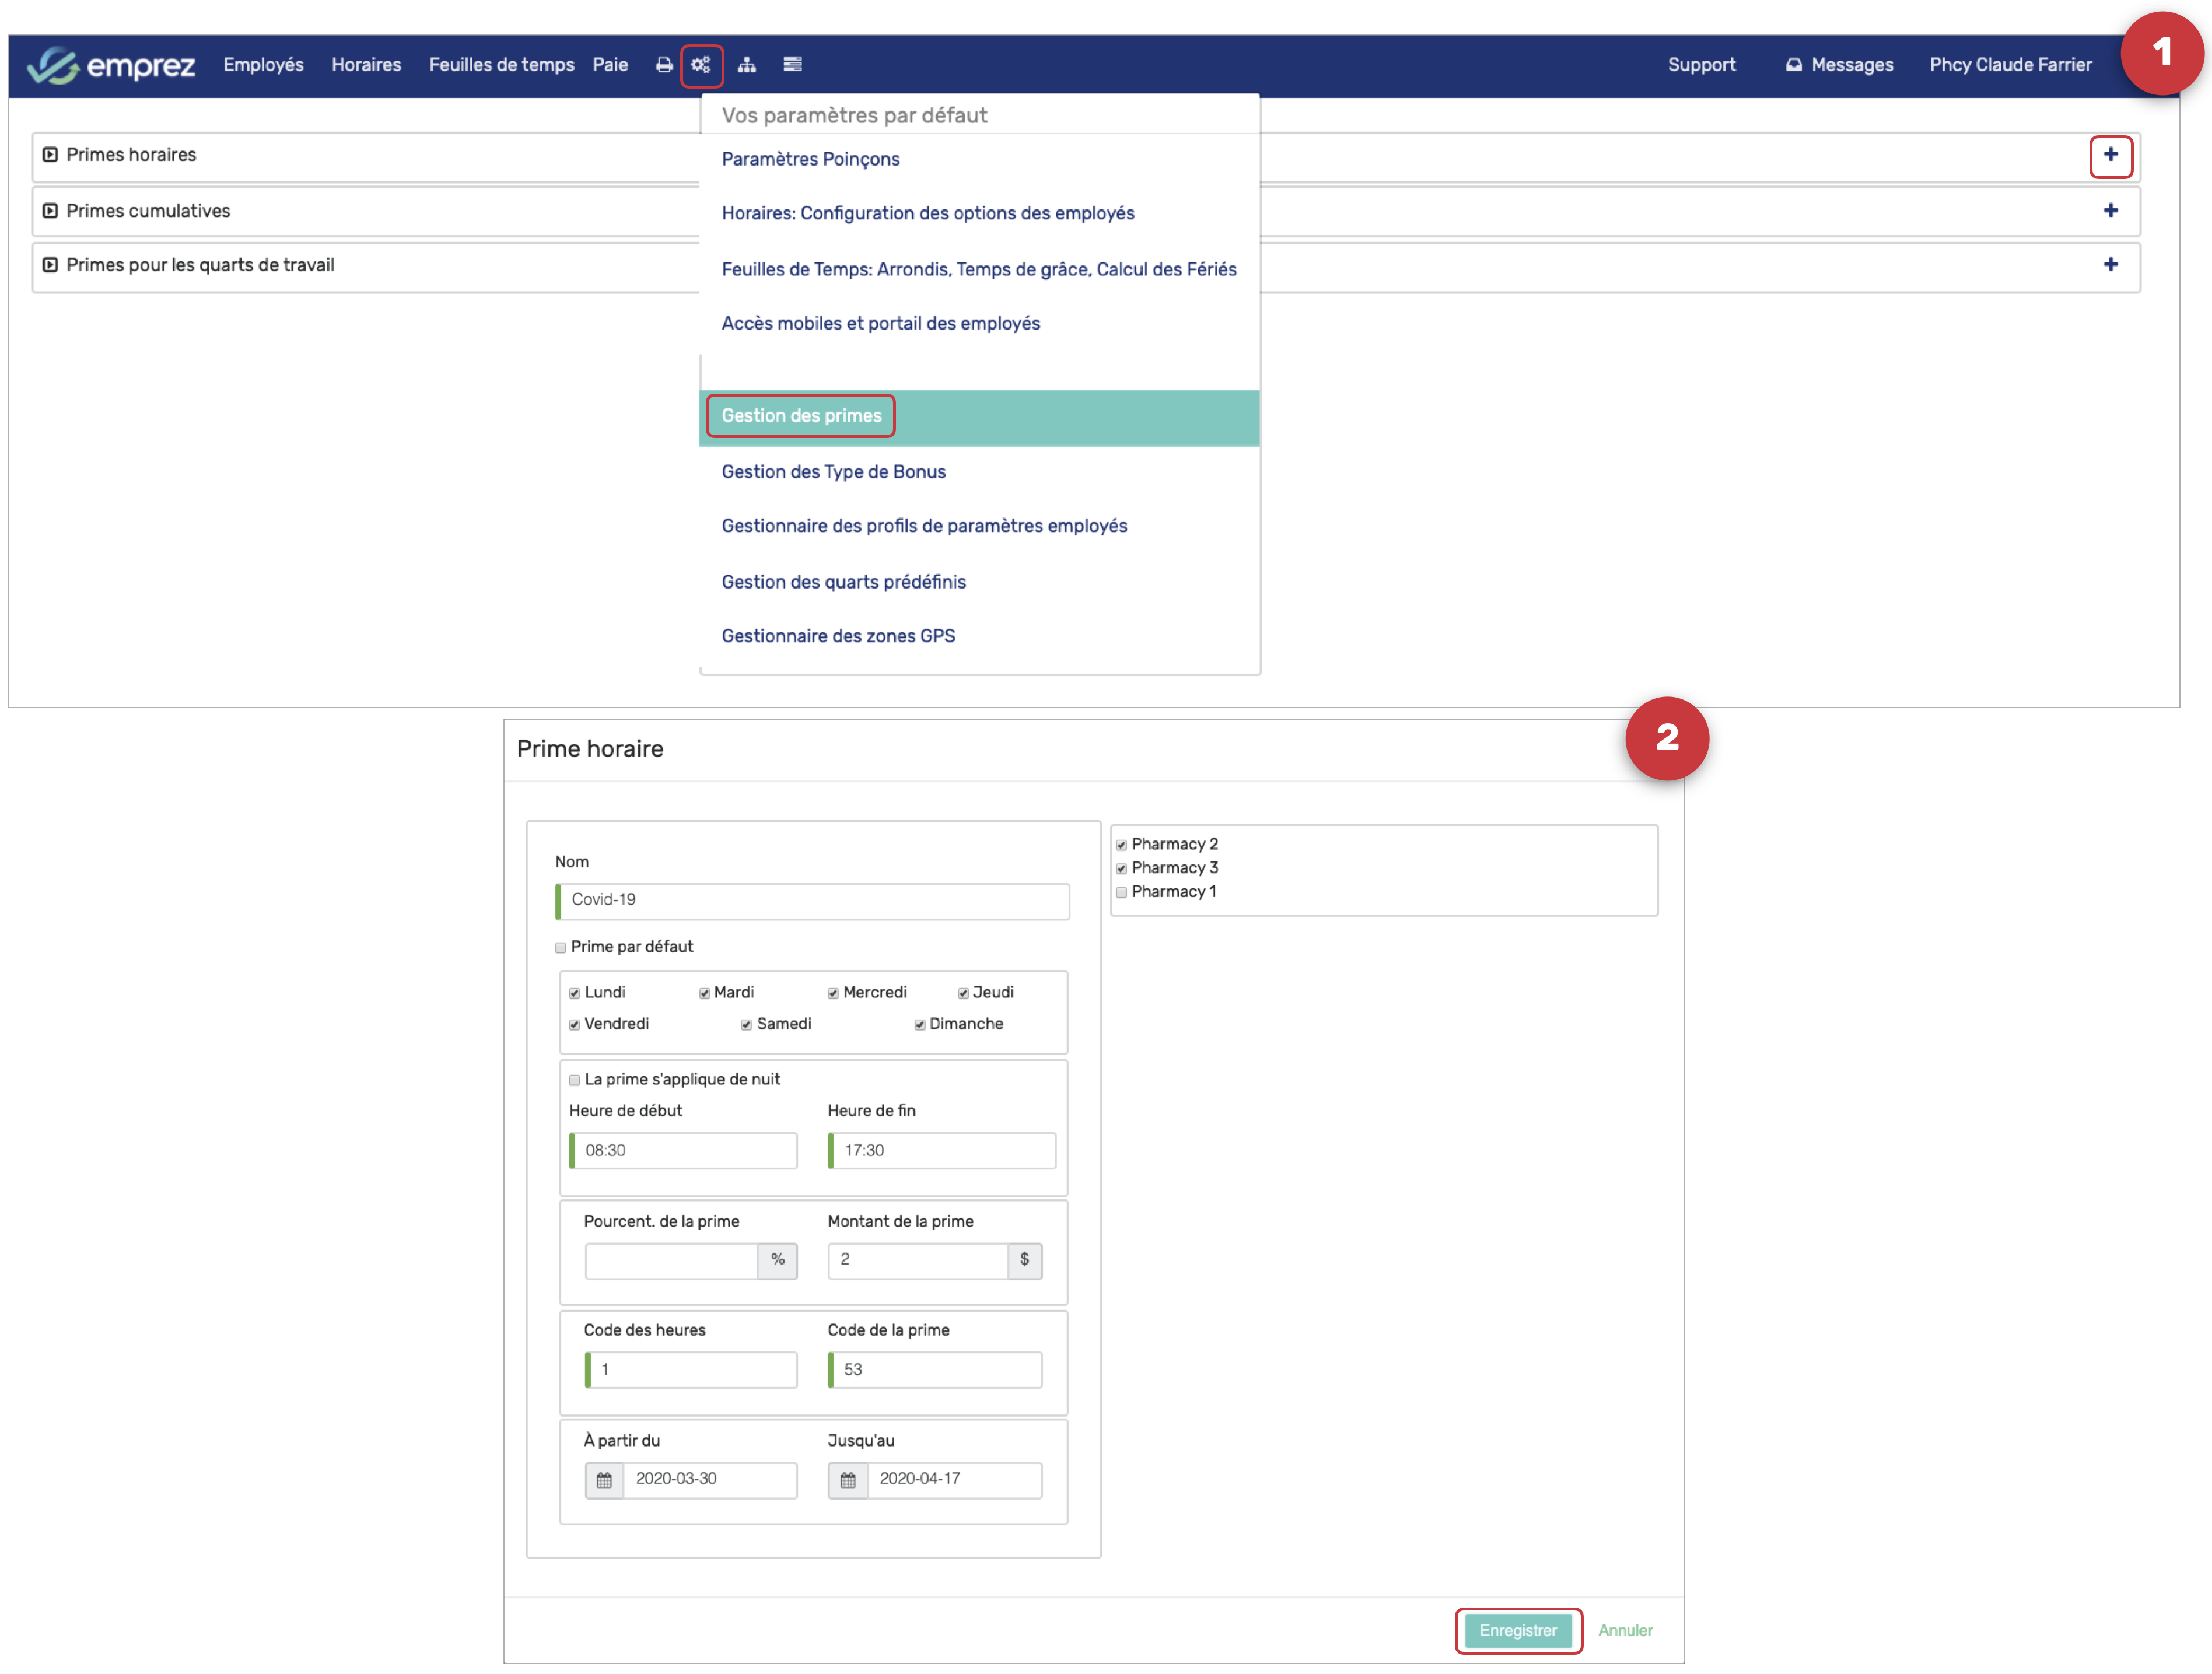The width and height of the screenshot is (2212, 1674).
Task: Open the organization hierarchy icon
Action: (x=746, y=65)
